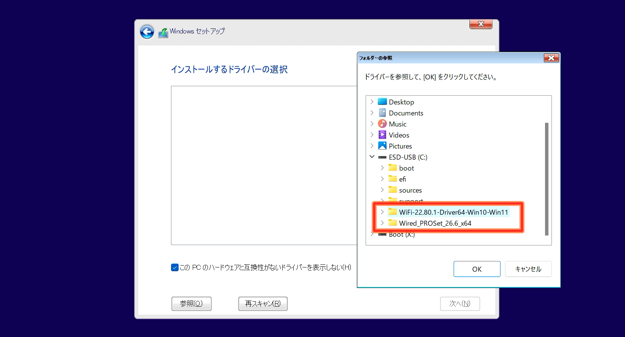Expand the Wired_PROSet_26.6_x64 folder
Image resolution: width=625 pixels, height=337 pixels.
[x=382, y=223]
